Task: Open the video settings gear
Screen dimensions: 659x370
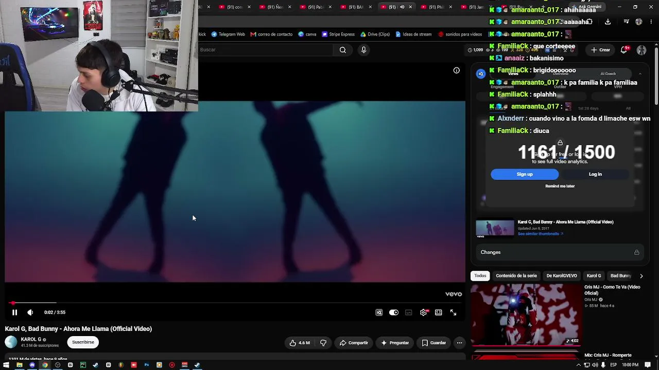Action: click(423, 312)
